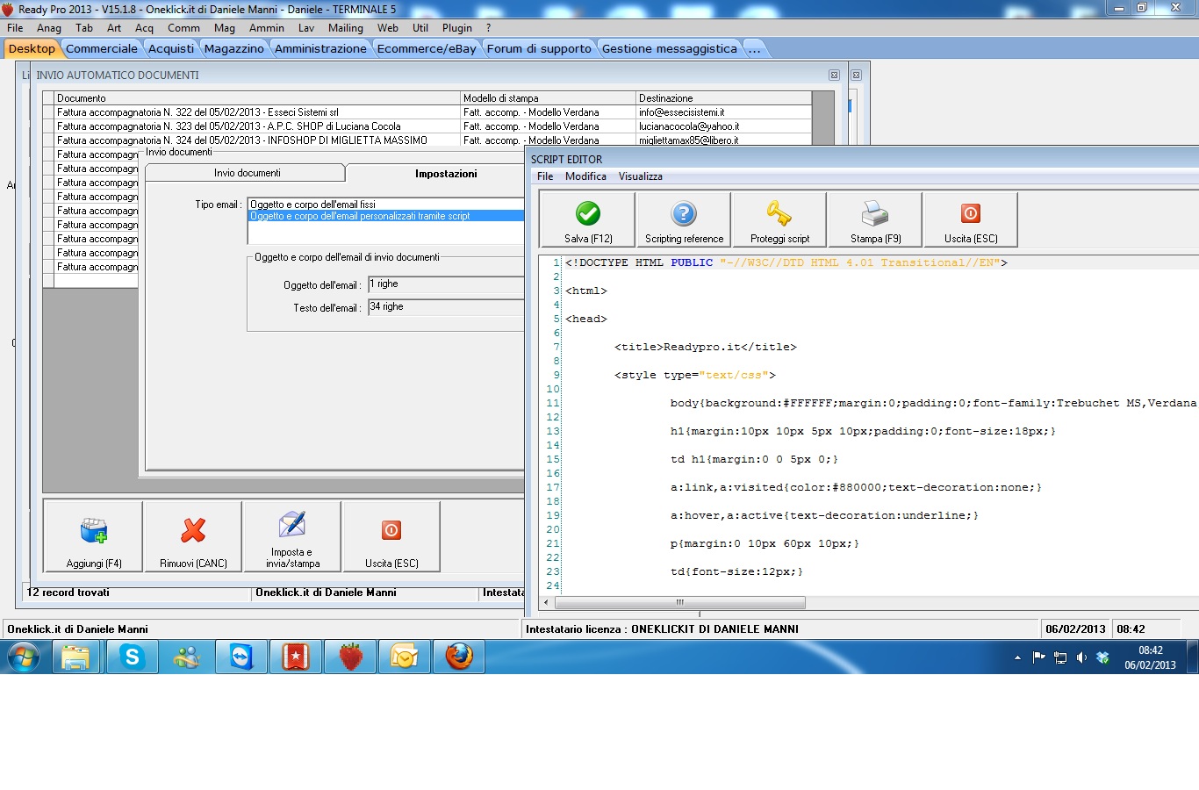Click line 1 DOCTYPE in script code

click(786, 262)
